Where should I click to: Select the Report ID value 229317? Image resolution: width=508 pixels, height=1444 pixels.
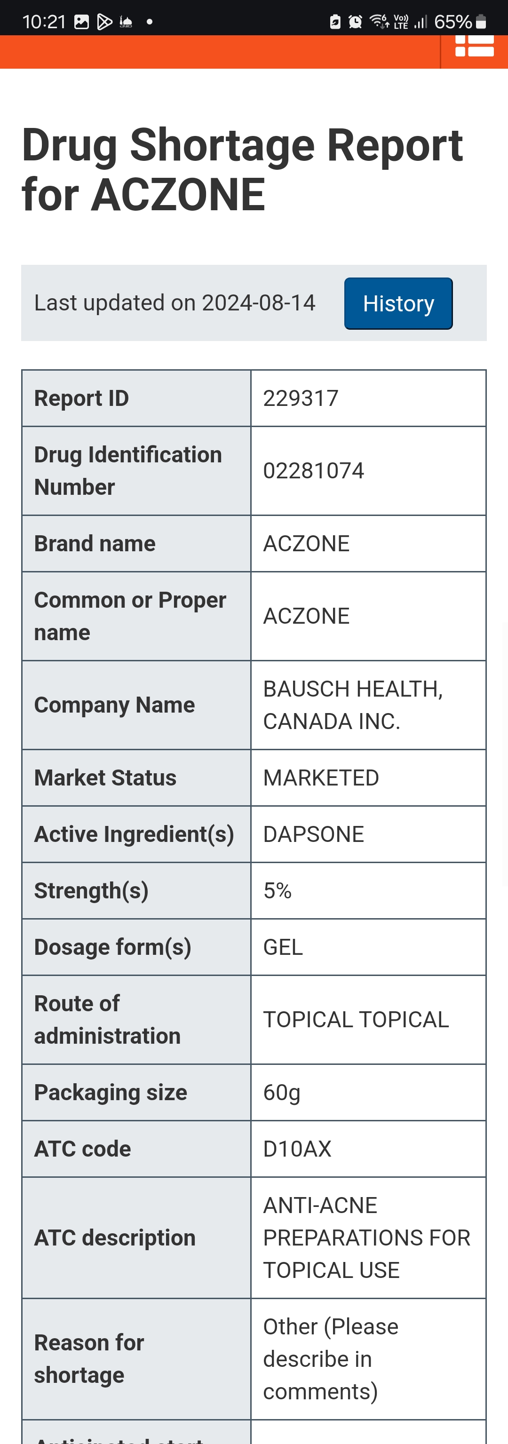pyautogui.click(x=301, y=398)
